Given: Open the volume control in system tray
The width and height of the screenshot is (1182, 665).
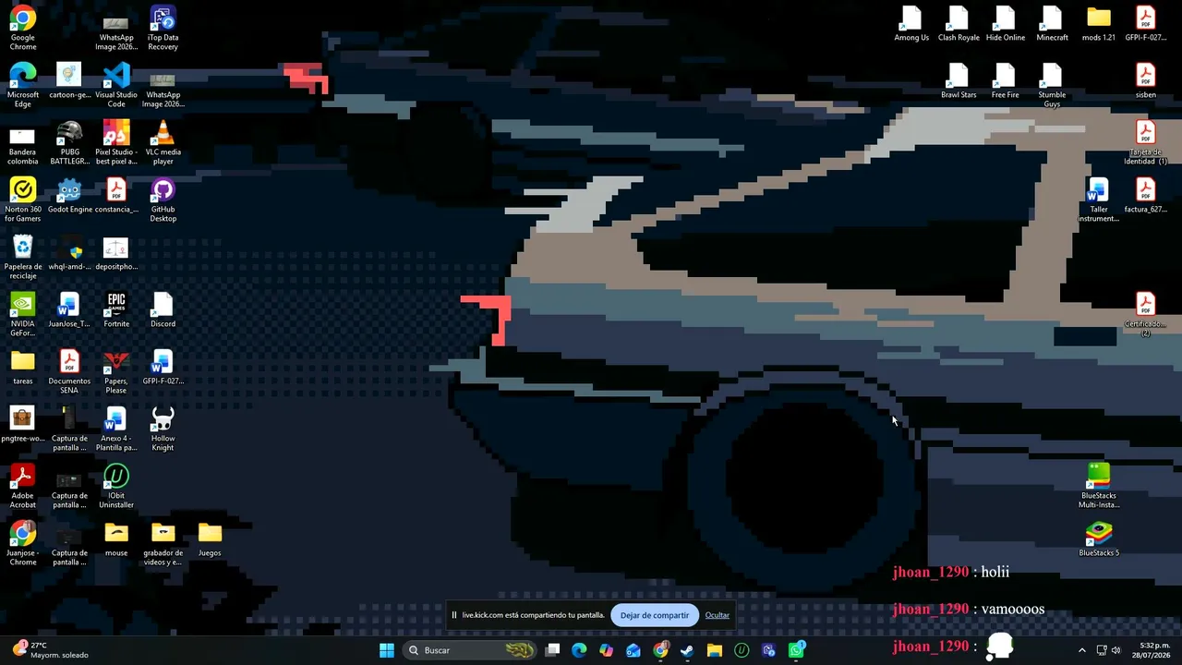Looking at the screenshot, I should tap(1116, 650).
